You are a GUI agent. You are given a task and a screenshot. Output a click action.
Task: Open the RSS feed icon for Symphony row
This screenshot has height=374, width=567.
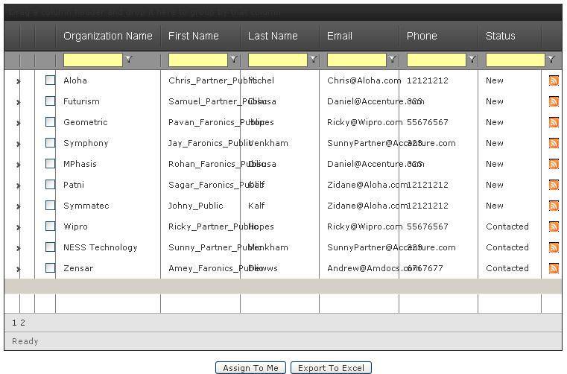(554, 143)
